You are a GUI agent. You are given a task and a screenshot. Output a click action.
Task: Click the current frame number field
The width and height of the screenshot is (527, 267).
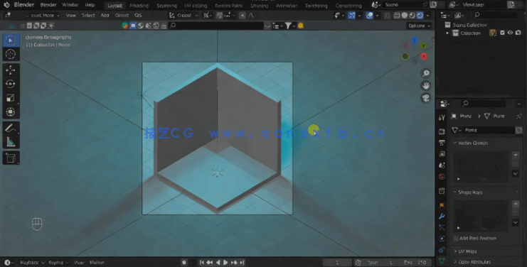pyautogui.click(x=337, y=263)
